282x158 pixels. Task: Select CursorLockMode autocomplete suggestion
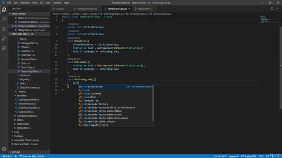[115, 93]
